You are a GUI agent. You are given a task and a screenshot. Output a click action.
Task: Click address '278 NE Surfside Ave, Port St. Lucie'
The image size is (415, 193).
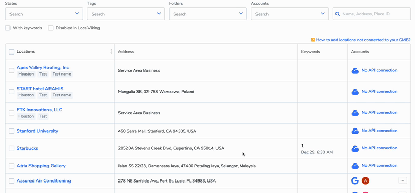coord(167,181)
